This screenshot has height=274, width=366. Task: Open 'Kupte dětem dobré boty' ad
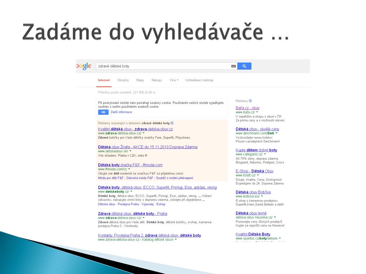pos(256,150)
